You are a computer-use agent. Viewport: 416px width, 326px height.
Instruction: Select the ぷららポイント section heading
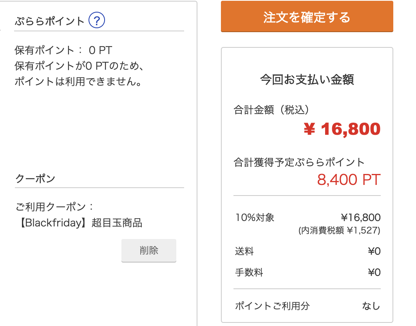click(49, 21)
